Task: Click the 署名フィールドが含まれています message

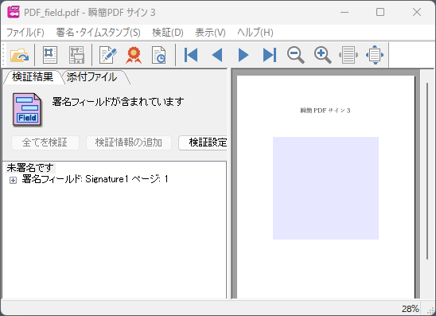Action: [119, 102]
